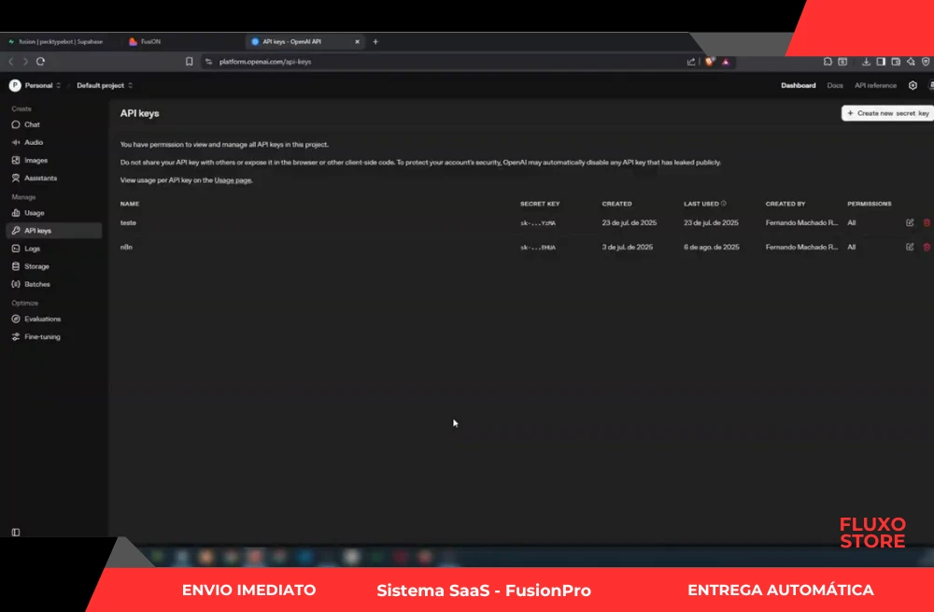
Task: Click the bookmark icon in address bar
Action: pyautogui.click(x=190, y=62)
